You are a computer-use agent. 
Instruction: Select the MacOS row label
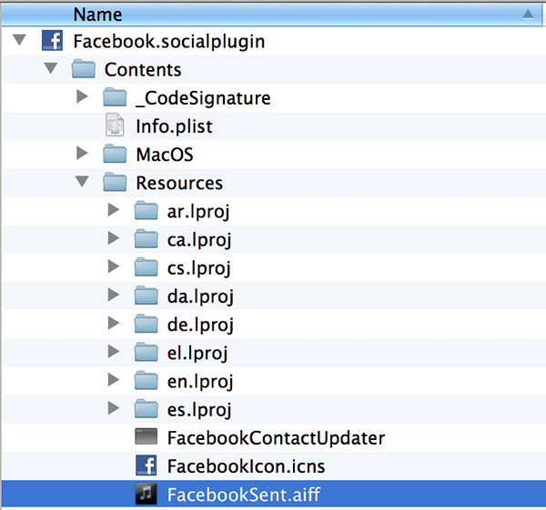pos(165,155)
